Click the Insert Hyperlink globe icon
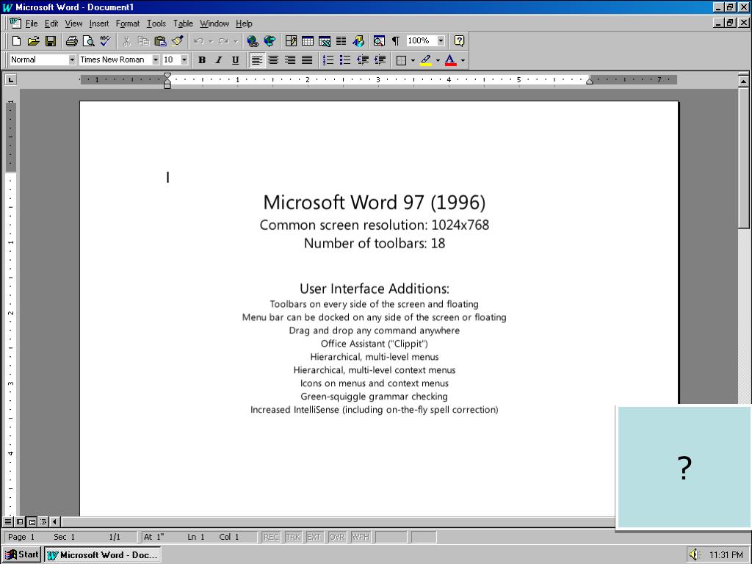Screen dimensions: 752x564 tap(253, 41)
